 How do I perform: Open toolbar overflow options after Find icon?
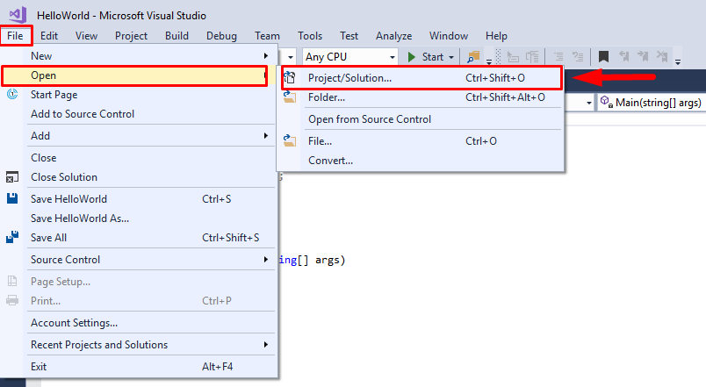tap(488, 61)
